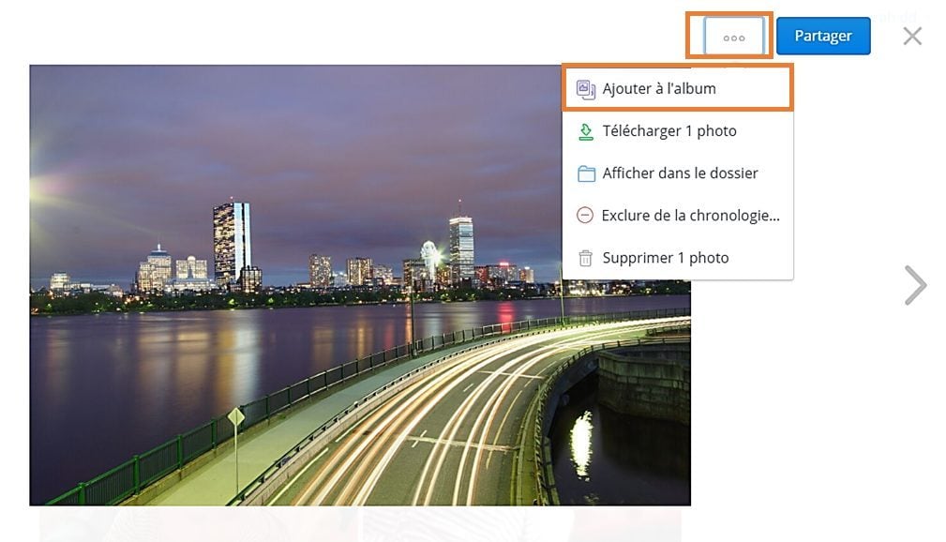The height and width of the screenshot is (542, 946).
Task: Select "Supprimer 1 photo" menu item
Action: (678, 258)
